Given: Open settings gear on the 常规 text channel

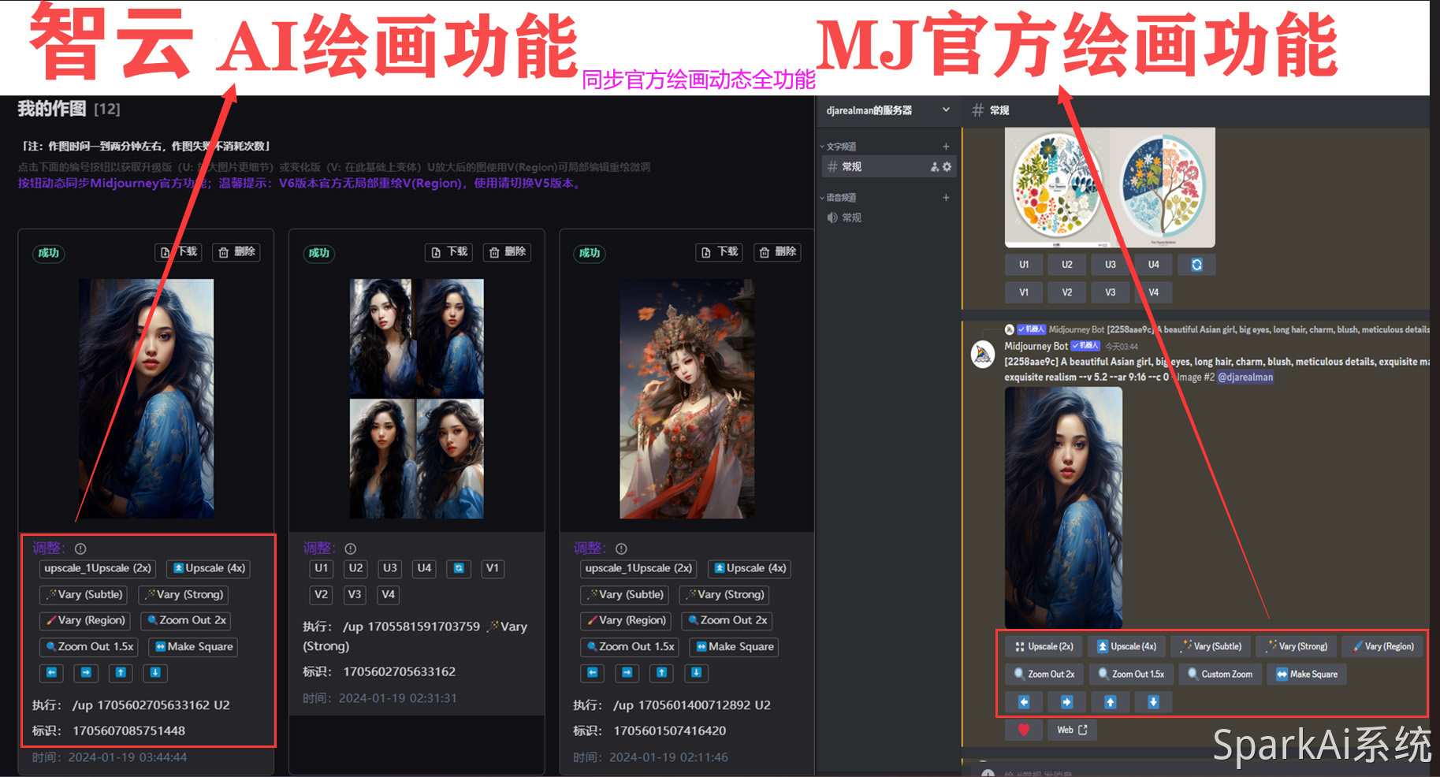Looking at the screenshot, I should (947, 167).
